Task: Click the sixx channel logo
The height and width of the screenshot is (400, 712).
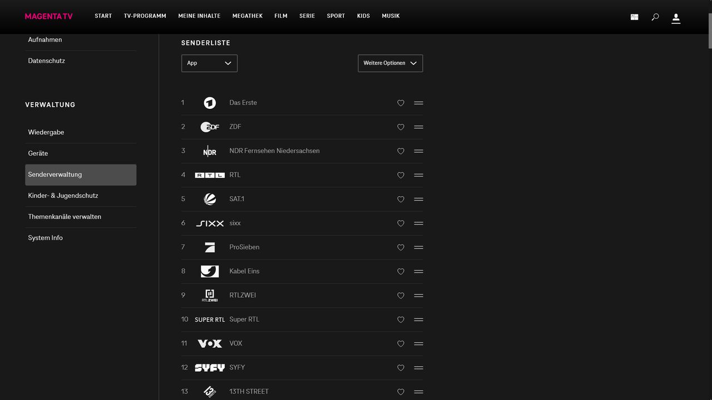Action: (210, 223)
